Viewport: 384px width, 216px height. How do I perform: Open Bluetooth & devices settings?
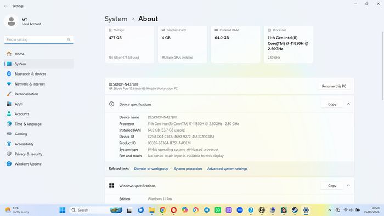[39, 74]
